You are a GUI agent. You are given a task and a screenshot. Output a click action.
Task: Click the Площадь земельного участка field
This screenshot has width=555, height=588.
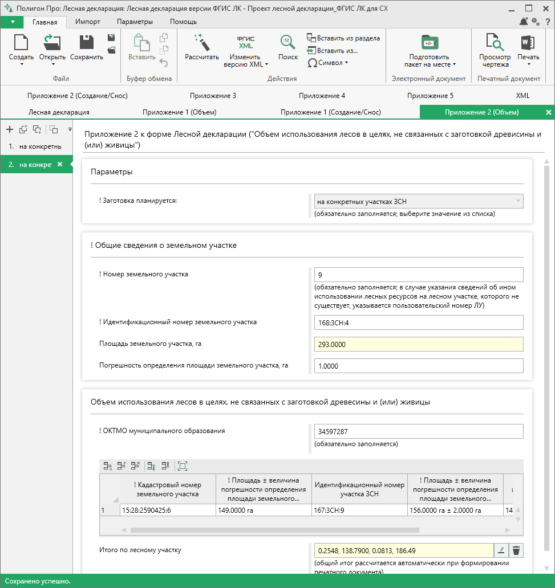[x=419, y=344]
